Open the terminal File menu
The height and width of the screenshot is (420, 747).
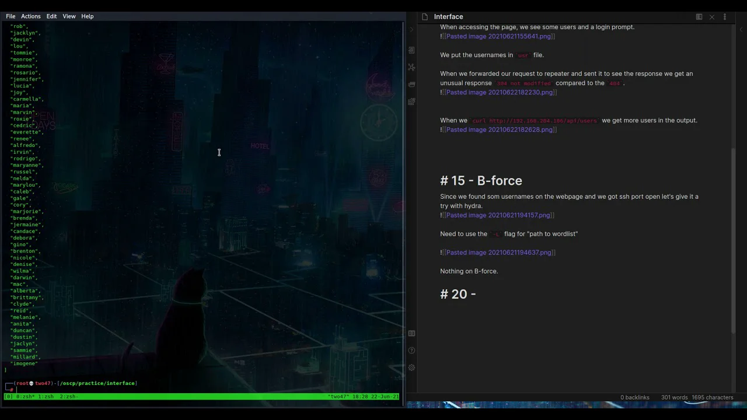point(11,16)
